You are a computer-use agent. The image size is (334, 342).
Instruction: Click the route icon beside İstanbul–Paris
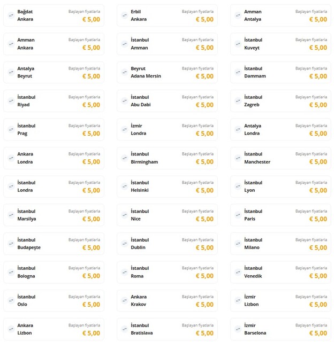[x=238, y=215]
